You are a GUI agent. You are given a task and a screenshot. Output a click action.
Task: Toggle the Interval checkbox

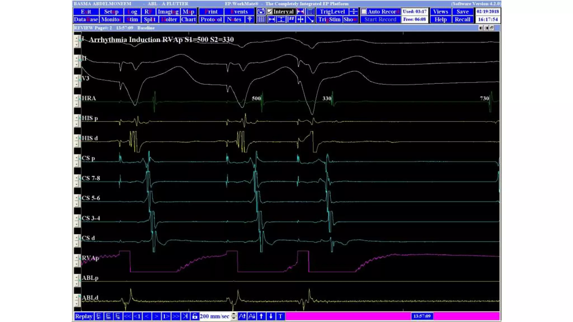point(269,12)
